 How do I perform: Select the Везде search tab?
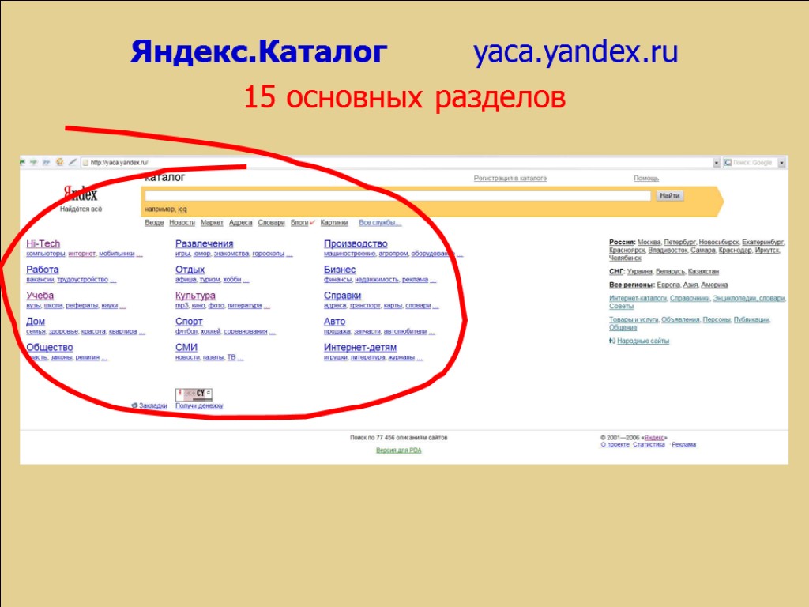click(154, 222)
